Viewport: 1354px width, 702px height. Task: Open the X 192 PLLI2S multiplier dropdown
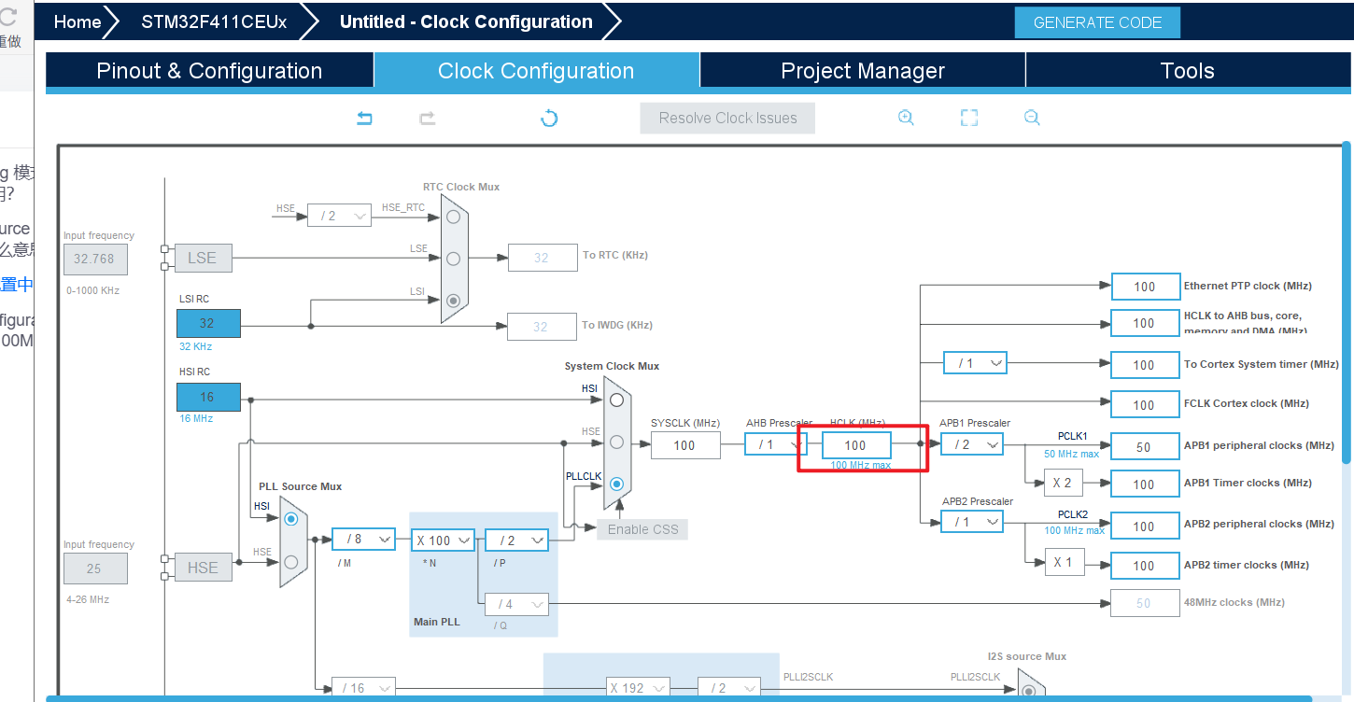[x=639, y=688]
